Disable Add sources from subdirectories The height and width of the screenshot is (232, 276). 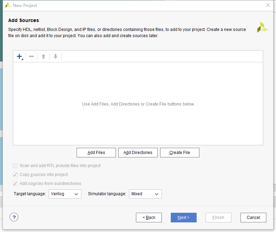(15, 184)
